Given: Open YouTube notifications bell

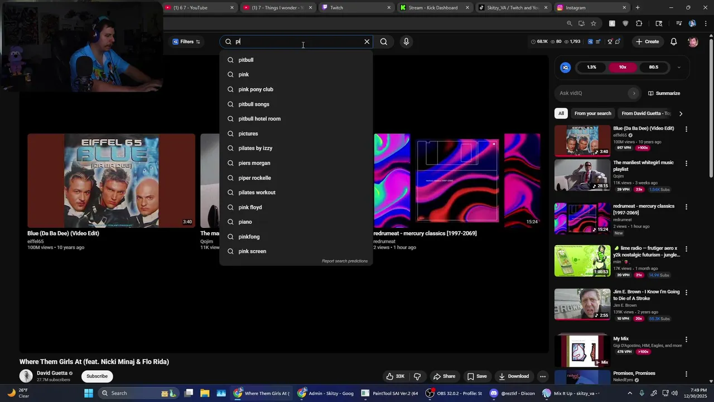Looking at the screenshot, I should (x=674, y=41).
